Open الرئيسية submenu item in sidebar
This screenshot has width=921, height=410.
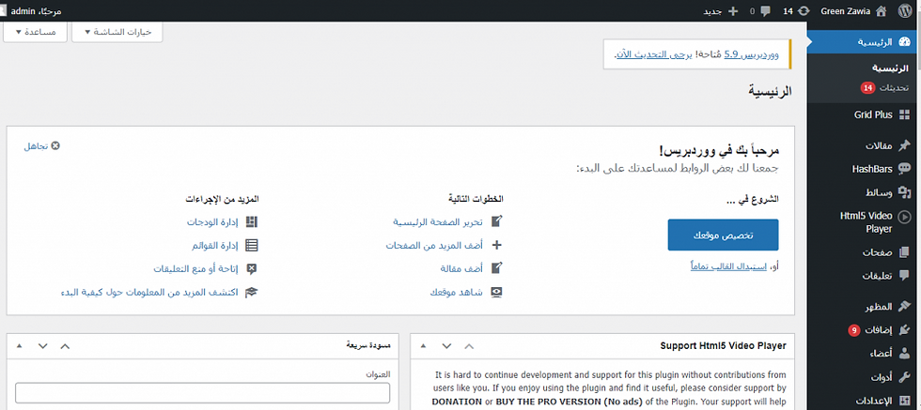click(x=890, y=68)
